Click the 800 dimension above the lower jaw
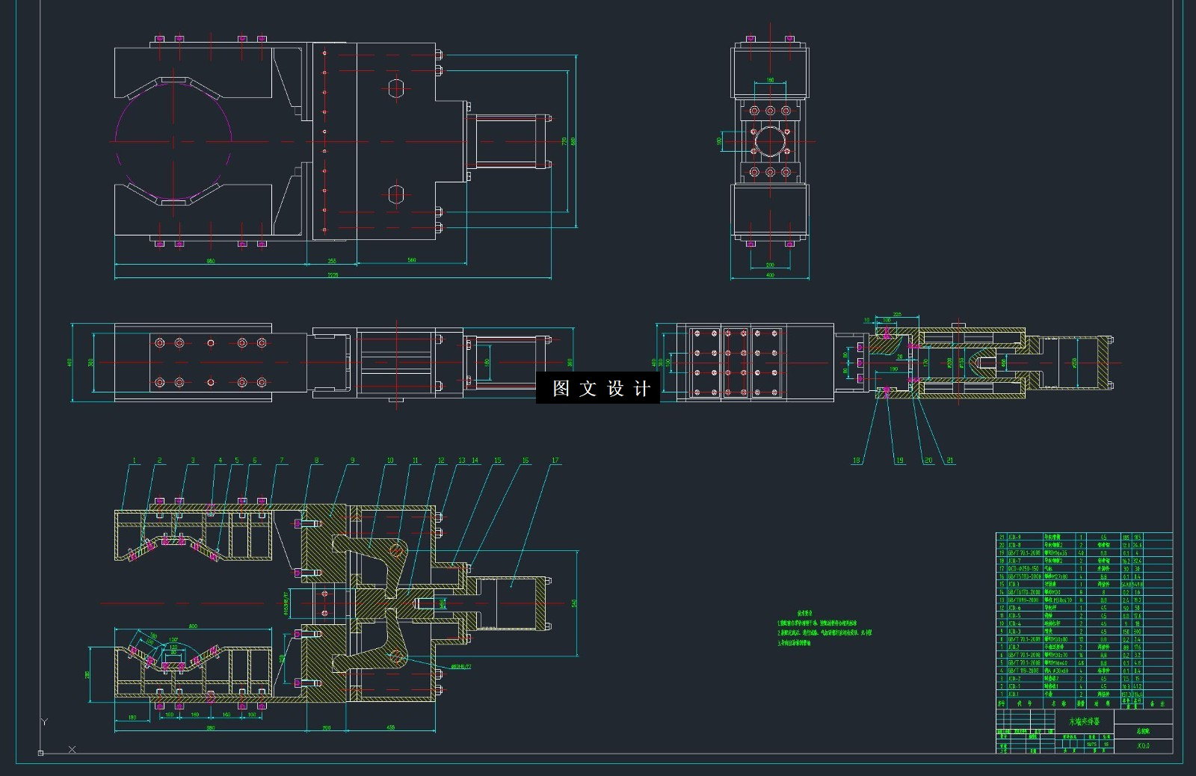Image resolution: width=1196 pixels, height=776 pixels. click(x=193, y=626)
